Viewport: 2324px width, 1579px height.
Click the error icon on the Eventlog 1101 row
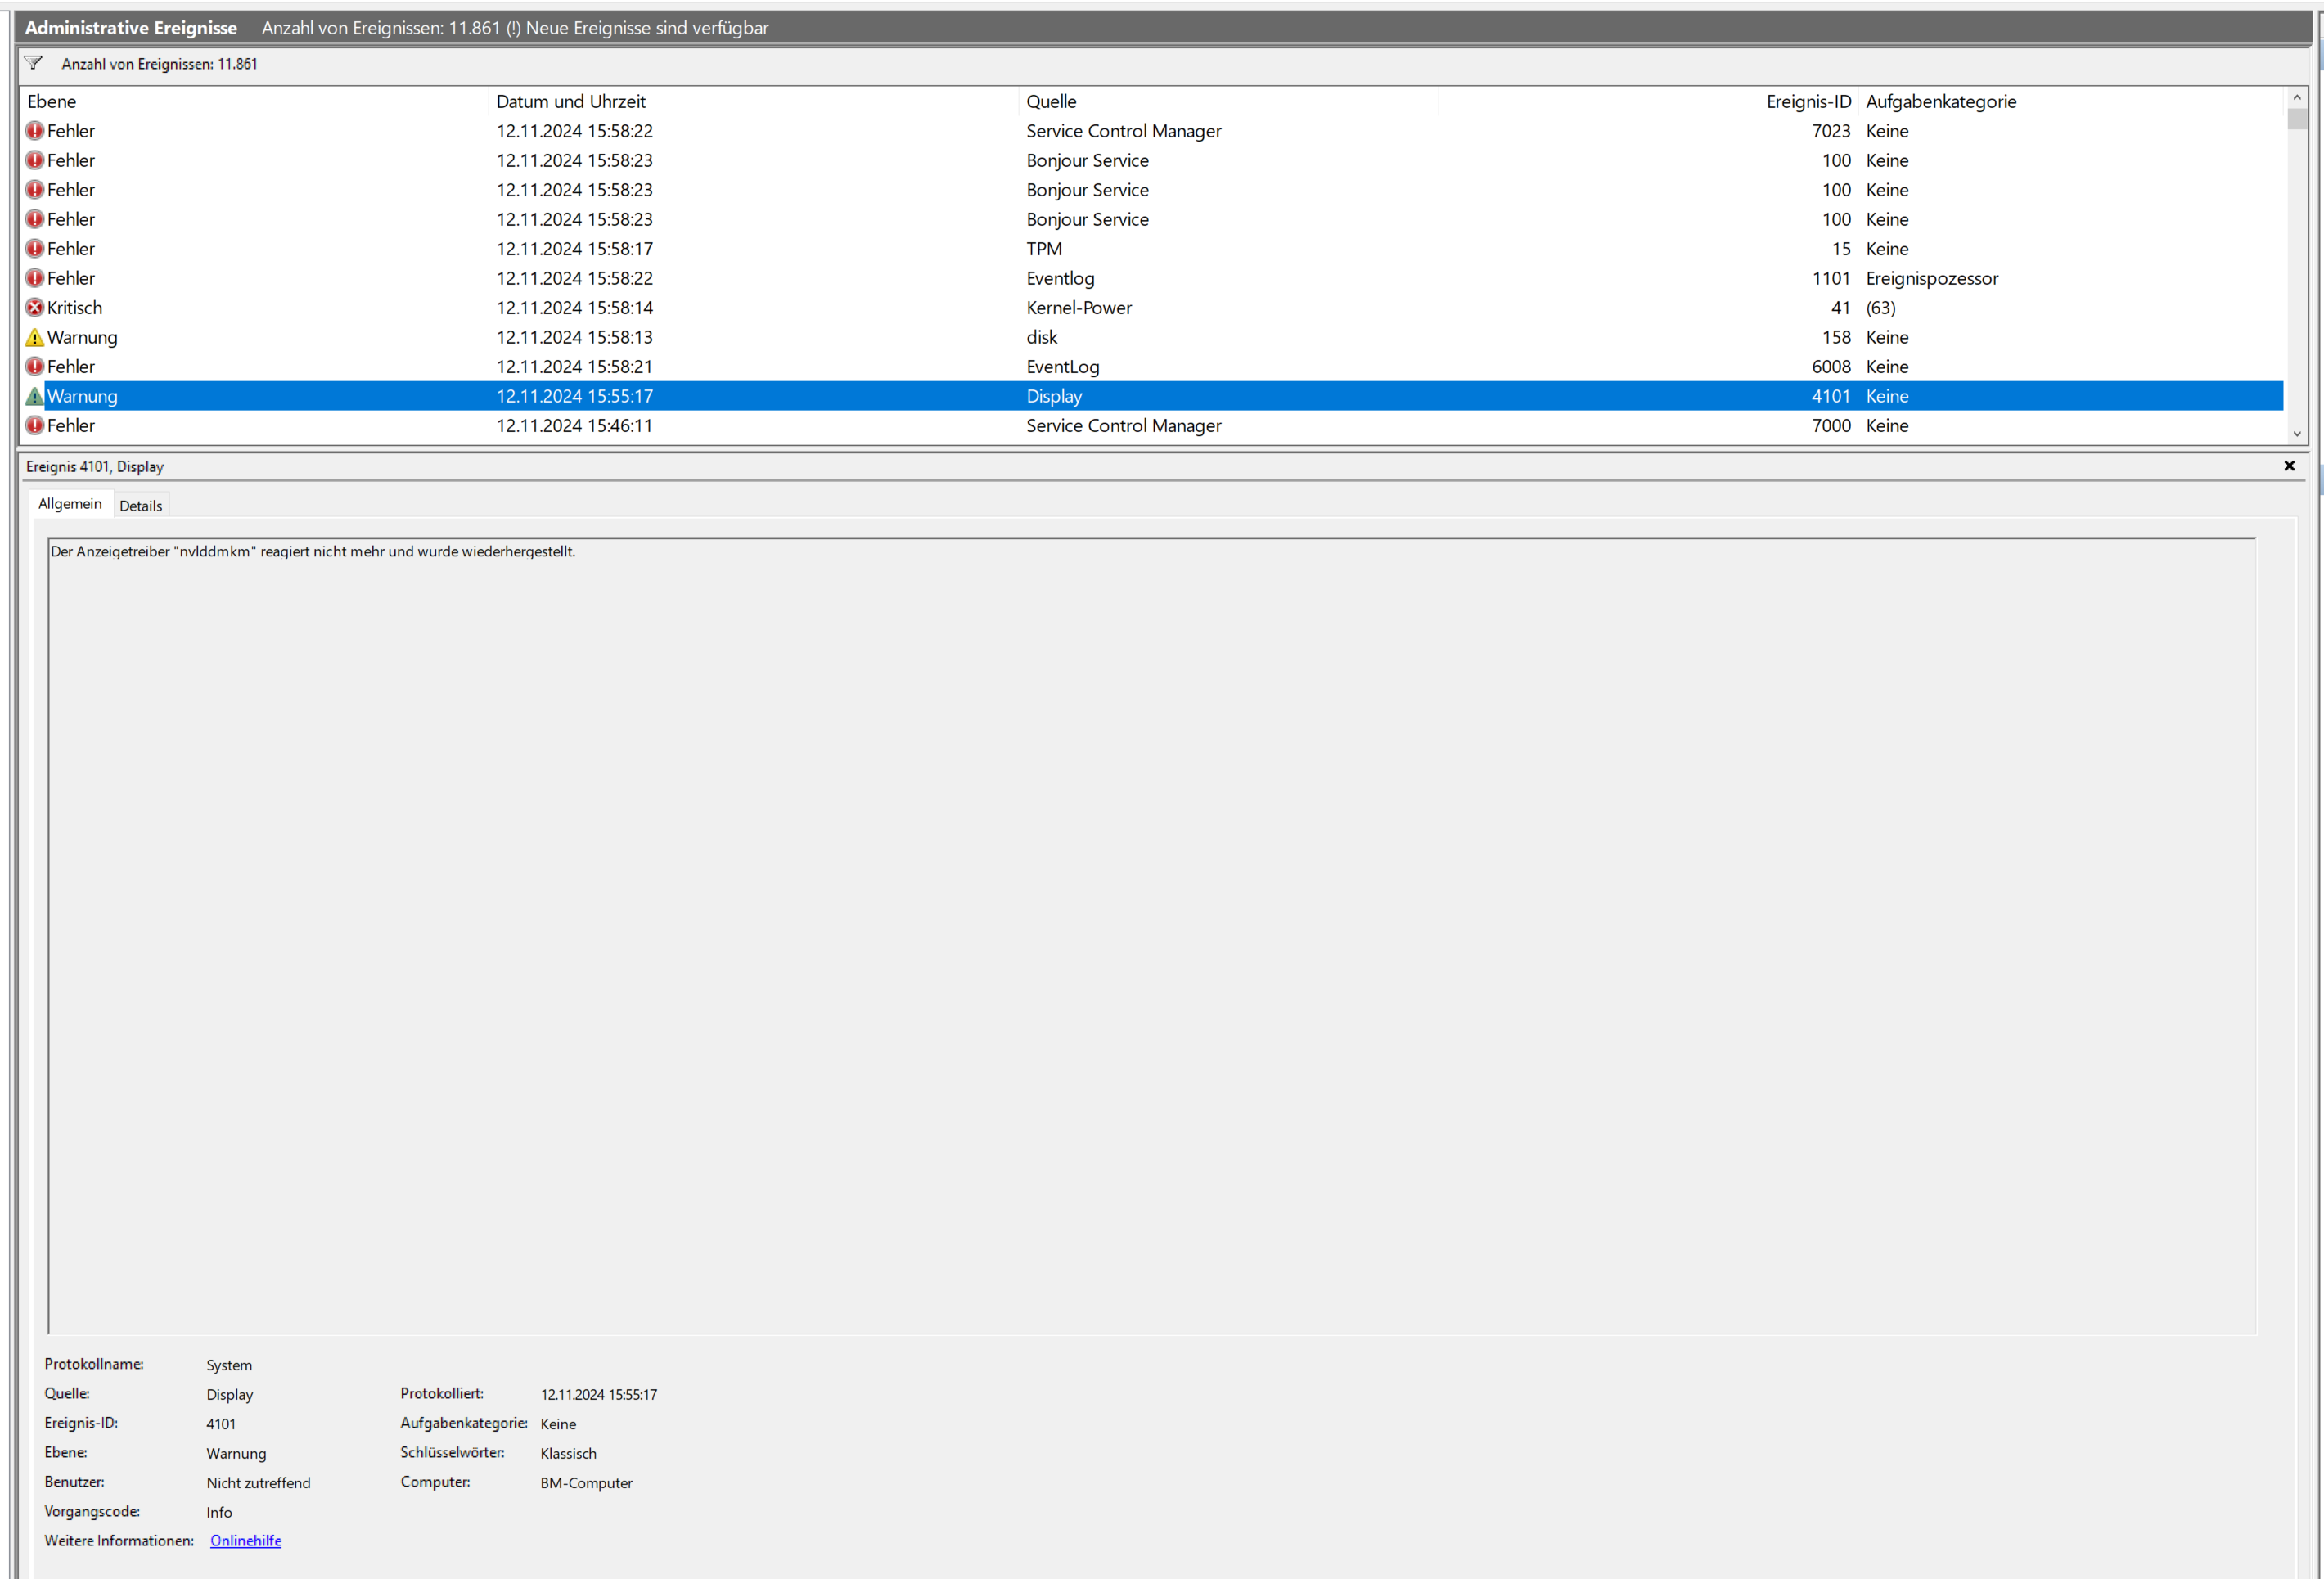tap(35, 278)
